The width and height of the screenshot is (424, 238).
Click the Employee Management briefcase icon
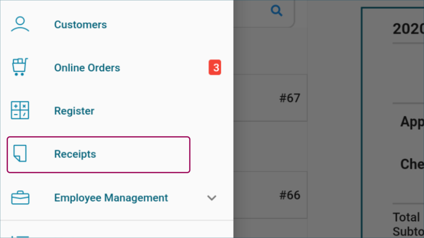coord(20,198)
